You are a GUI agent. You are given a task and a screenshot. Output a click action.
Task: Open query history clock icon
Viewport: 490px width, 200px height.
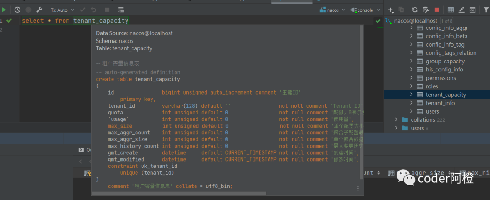click(x=17, y=10)
